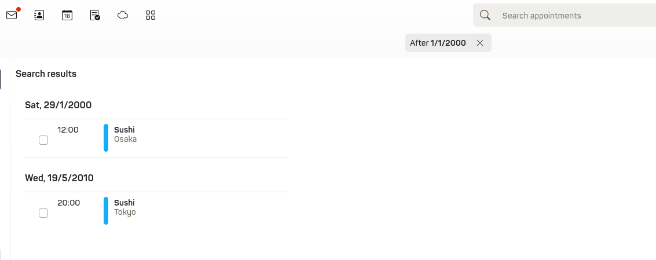Select the Sat, 29/1/2000 date header
Image resolution: width=656 pixels, height=260 pixels.
pos(58,105)
